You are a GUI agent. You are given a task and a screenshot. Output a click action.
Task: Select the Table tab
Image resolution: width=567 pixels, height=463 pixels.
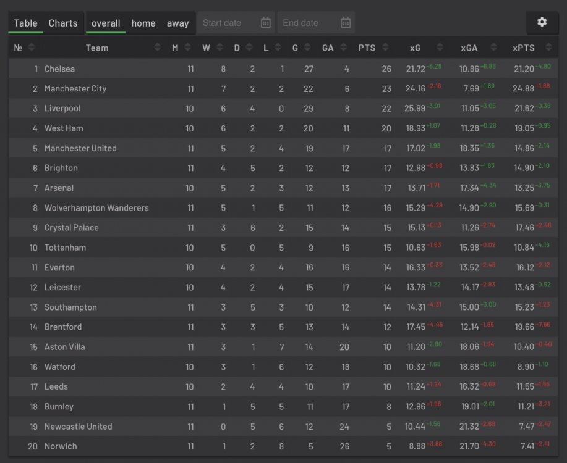click(x=26, y=23)
